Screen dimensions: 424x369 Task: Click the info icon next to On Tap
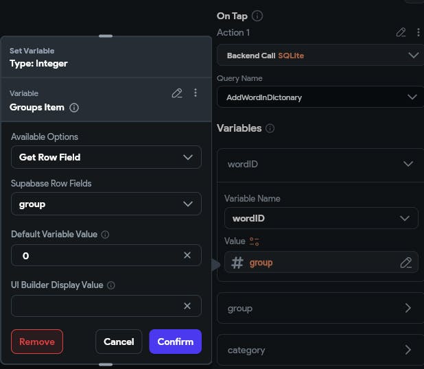click(x=257, y=16)
